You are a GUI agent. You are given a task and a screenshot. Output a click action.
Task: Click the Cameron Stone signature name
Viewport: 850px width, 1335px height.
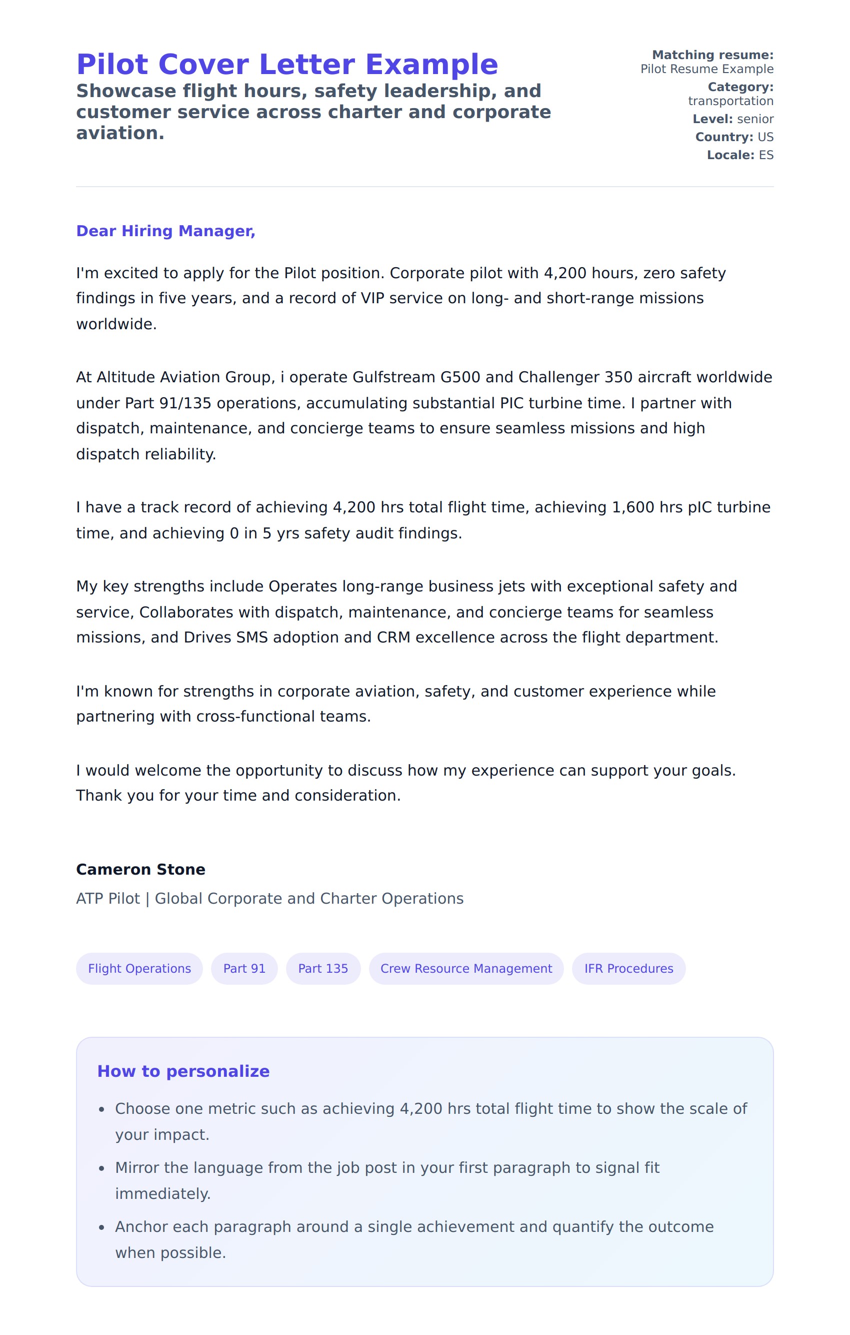[140, 869]
